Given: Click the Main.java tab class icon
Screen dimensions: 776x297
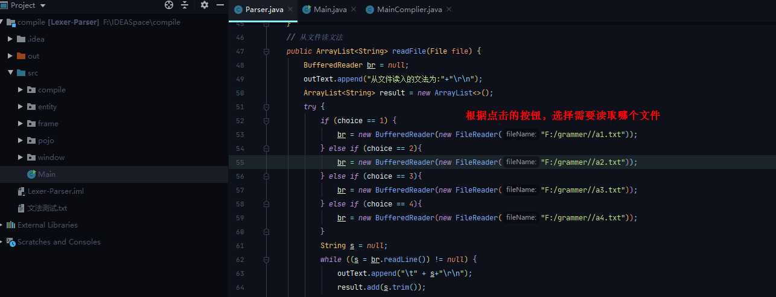Looking at the screenshot, I should [x=307, y=10].
